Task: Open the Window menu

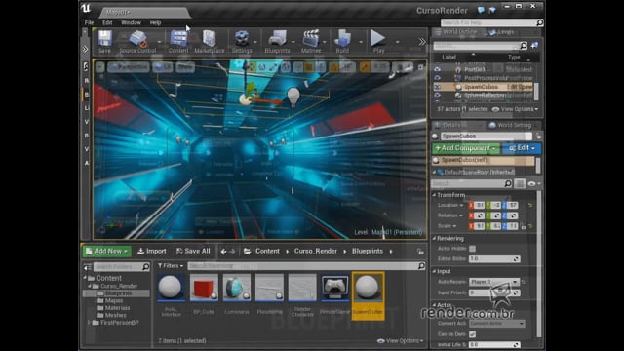Action: point(131,22)
